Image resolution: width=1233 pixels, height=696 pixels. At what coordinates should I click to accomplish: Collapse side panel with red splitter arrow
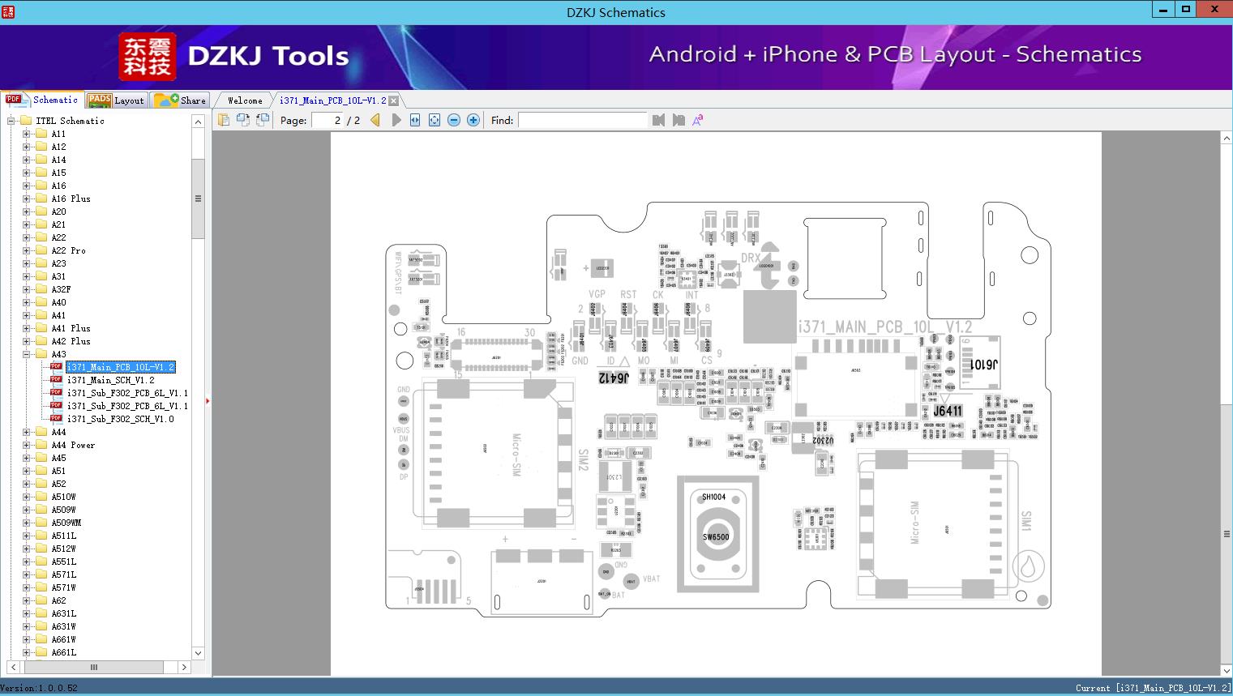(x=208, y=400)
